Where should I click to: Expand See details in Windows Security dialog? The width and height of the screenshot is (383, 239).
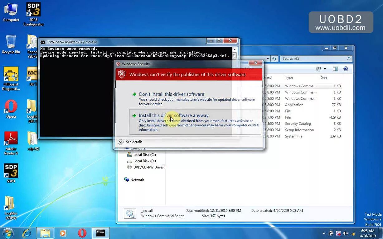[x=130, y=142]
